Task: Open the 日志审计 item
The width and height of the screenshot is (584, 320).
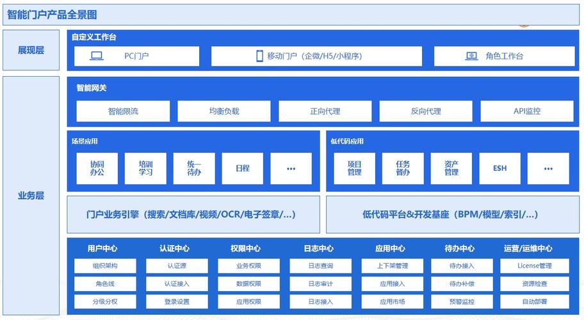Action: (321, 284)
